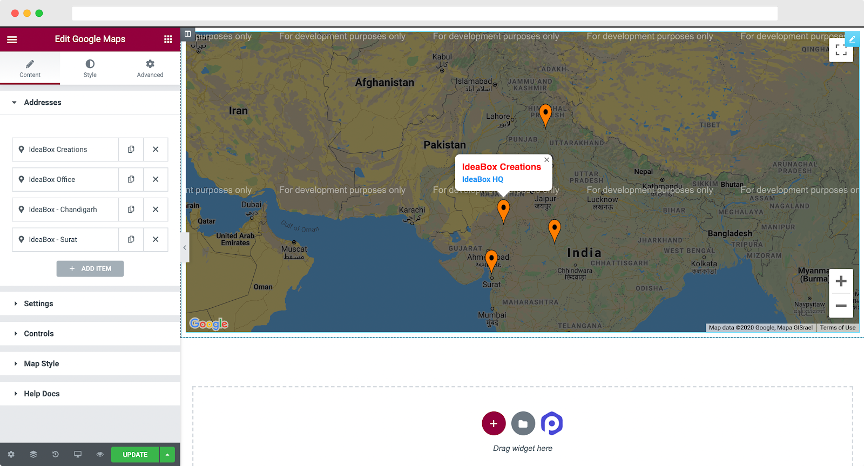
Task: Open the Terms of Use link
Action: tap(838, 328)
